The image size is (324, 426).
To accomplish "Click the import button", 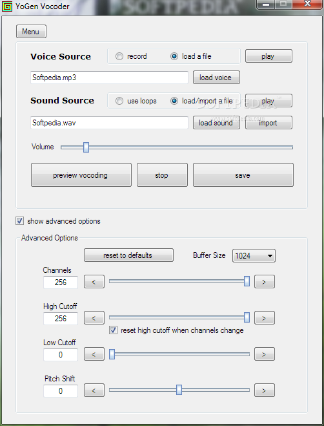I will [x=268, y=123].
